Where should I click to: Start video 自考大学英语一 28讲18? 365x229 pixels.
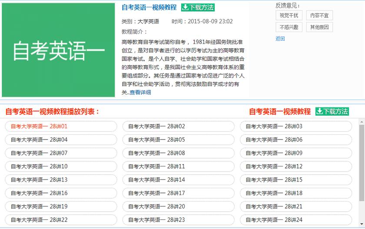(296, 193)
